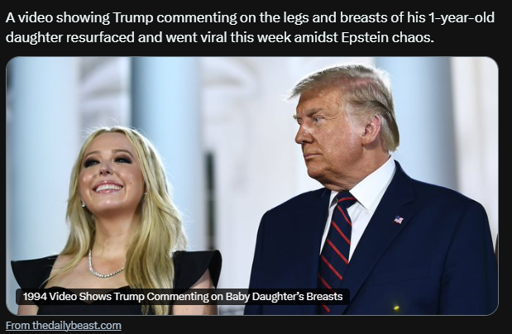The image size is (512, 334).
Task: Click the word 'Epstein' in the post text
Action: (x=365, y=37)
